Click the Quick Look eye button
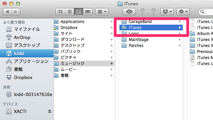Screen dimensions: 213x120 coord(129,12)
